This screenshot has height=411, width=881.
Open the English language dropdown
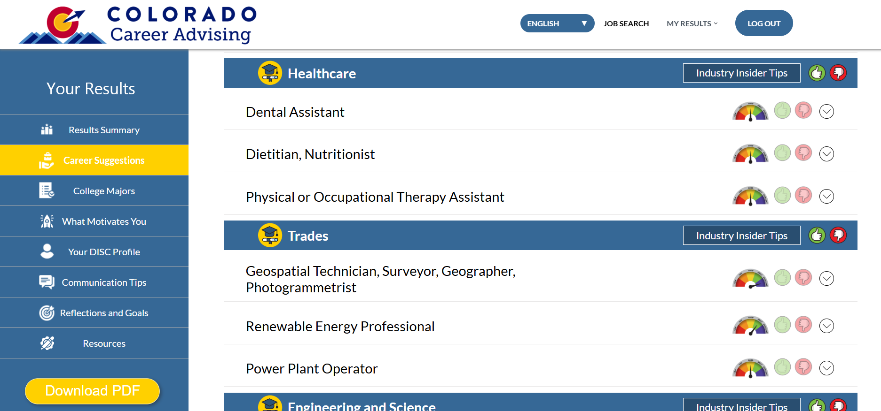click(x=557, y=23)
